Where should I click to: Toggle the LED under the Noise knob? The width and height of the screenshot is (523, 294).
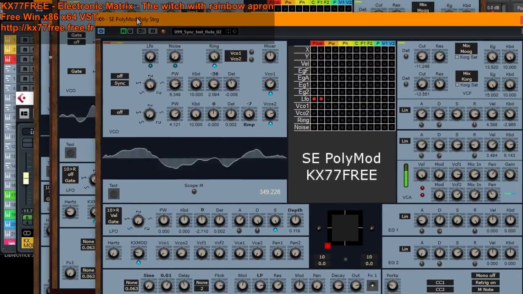click(175, 66)
